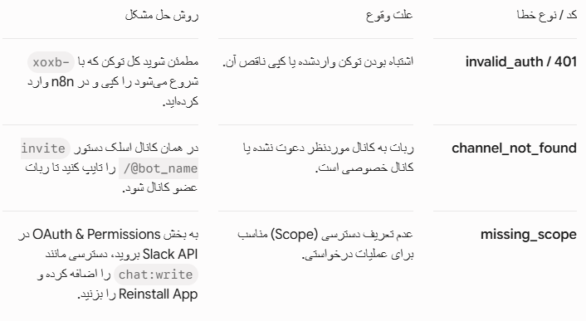Click the 'invite' inline code snippet
The image size is (586, 321).
[45, 148]
